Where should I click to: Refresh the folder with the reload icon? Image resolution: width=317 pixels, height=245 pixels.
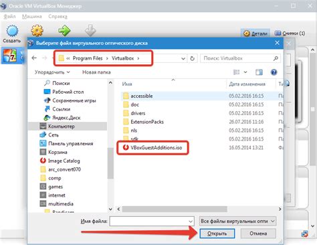pyautogui.click(x=192, y=58)
